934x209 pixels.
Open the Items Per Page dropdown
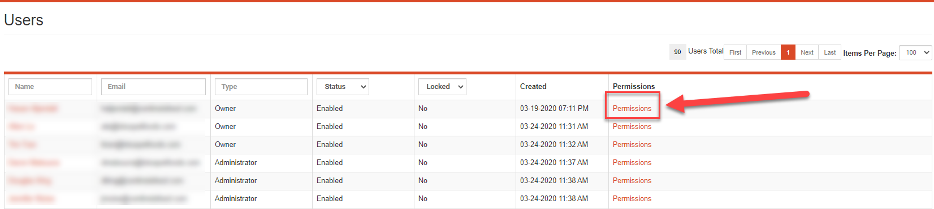click(x=915, y=52)
